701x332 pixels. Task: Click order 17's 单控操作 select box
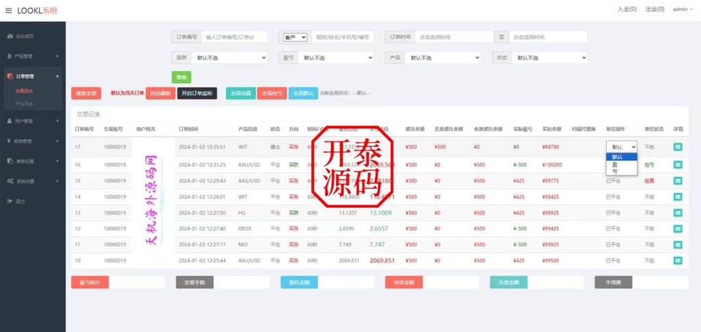point(622,147)
